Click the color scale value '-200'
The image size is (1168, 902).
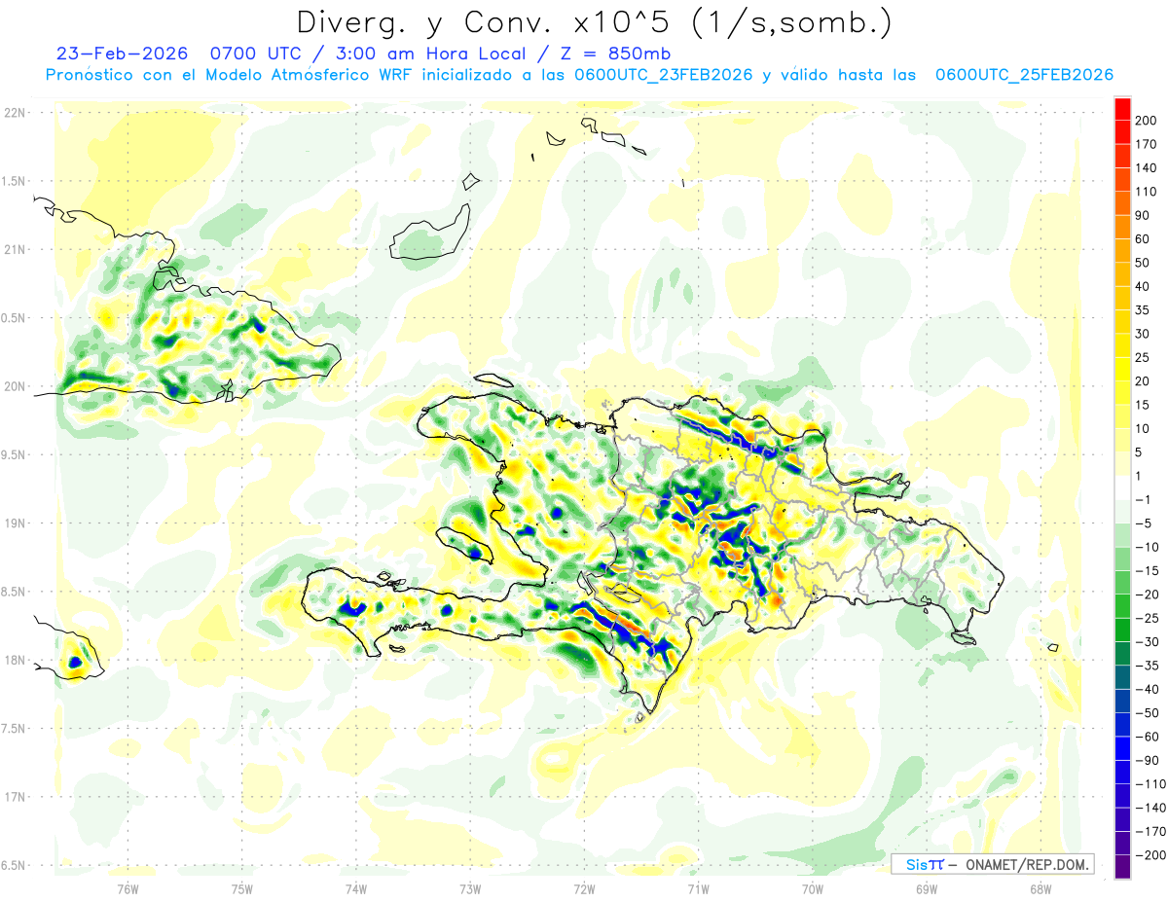1150,855
